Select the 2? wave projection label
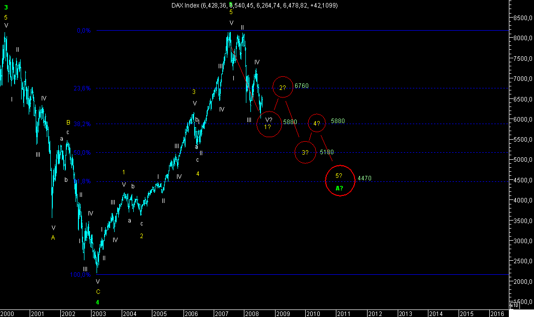The height and width of the screenshot is (317, 534). [283, 88]
